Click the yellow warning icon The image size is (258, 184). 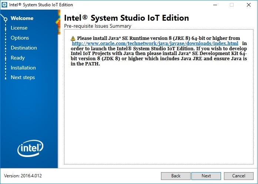(73, 38)
